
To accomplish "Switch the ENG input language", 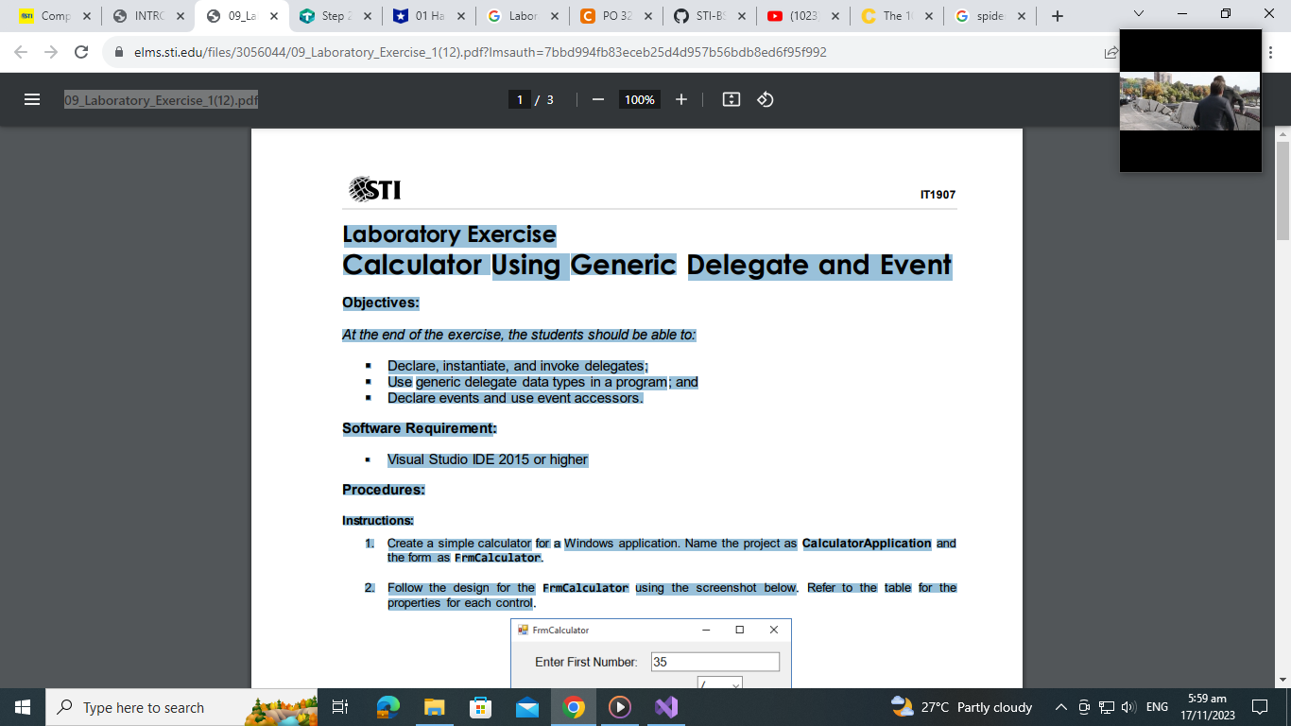I will [x=1157, y=707].
